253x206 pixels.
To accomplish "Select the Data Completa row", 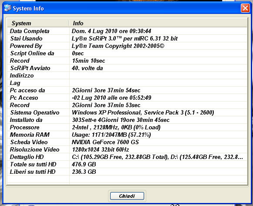I will (x=127, y=31).
